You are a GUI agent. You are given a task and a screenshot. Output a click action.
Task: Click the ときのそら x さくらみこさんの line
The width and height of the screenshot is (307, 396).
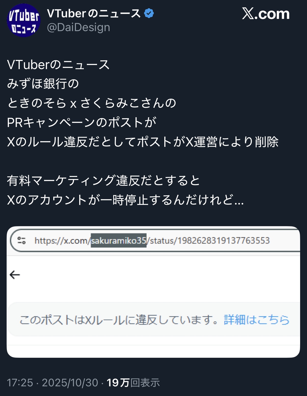click(91, 103)
